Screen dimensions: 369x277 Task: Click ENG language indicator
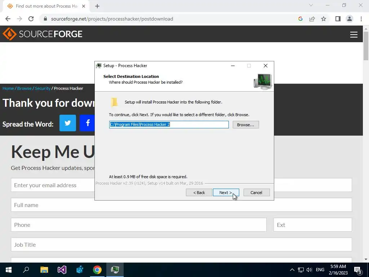pos(320,270)
